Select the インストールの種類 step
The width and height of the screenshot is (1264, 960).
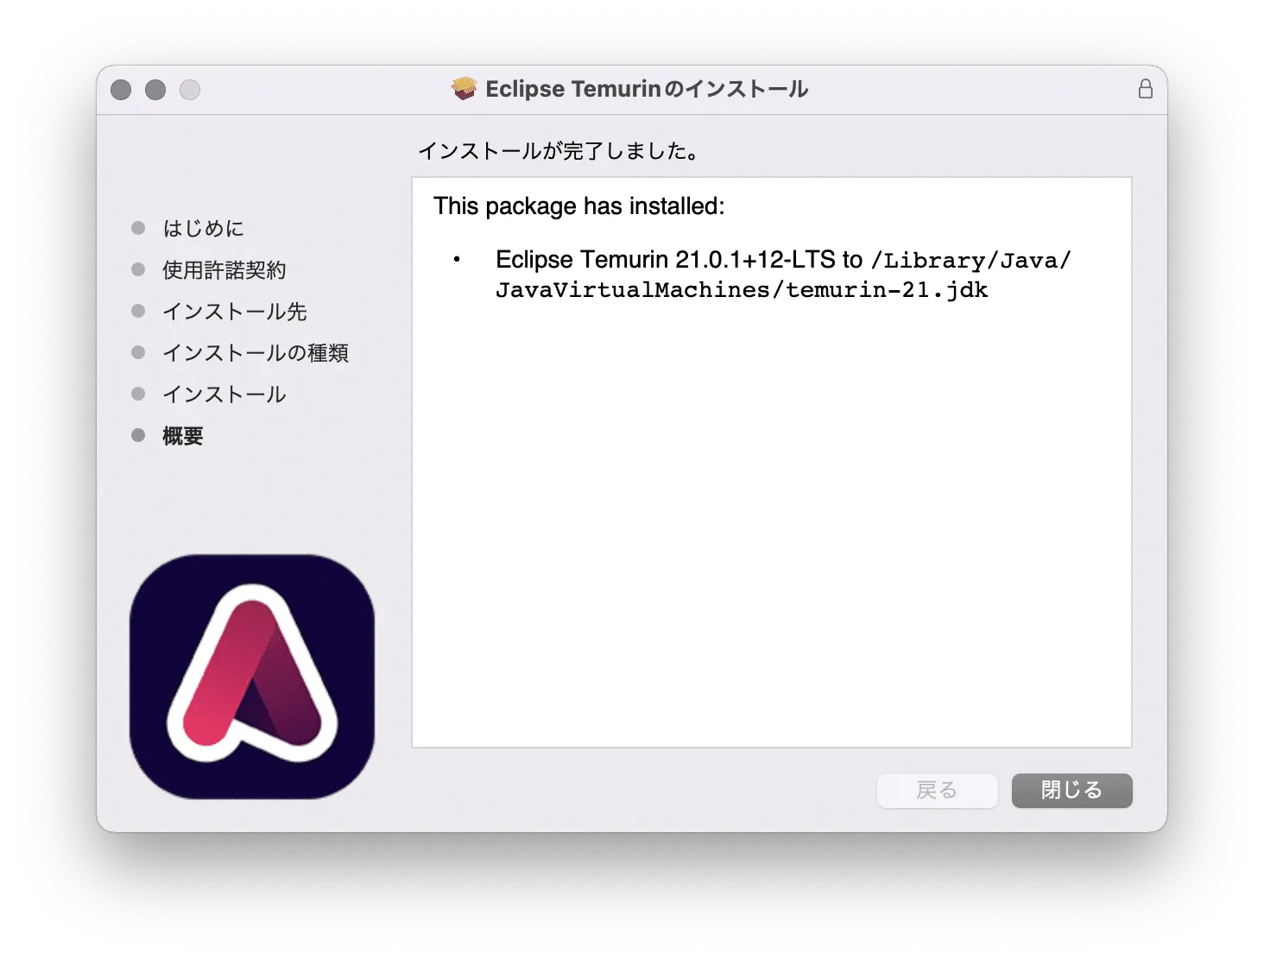click(x=256, y=352)
